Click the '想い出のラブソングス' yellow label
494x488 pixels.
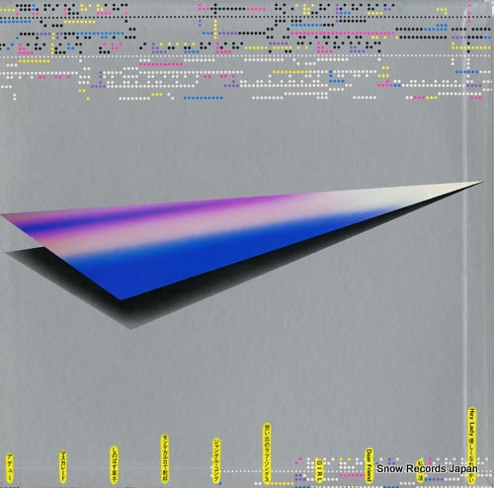tap(267, 453)
